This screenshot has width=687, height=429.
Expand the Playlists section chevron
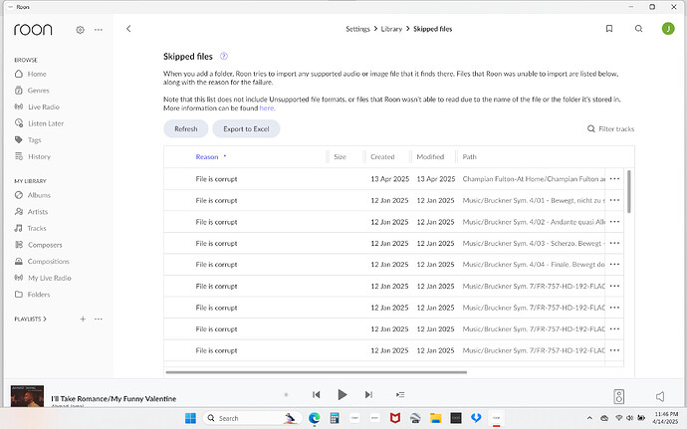tap(45, 319)
